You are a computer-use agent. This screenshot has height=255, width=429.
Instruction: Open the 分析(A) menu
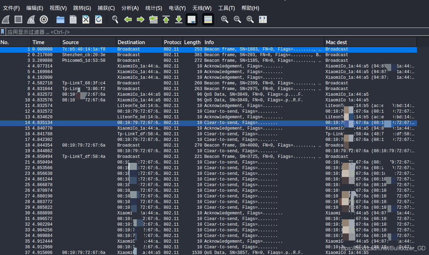130,8
